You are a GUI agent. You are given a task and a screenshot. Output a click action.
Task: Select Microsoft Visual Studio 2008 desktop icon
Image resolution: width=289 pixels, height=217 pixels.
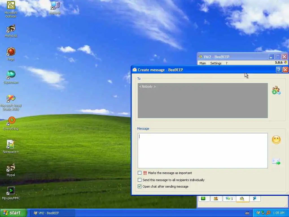pyautogui.click(x=11, y=102)
